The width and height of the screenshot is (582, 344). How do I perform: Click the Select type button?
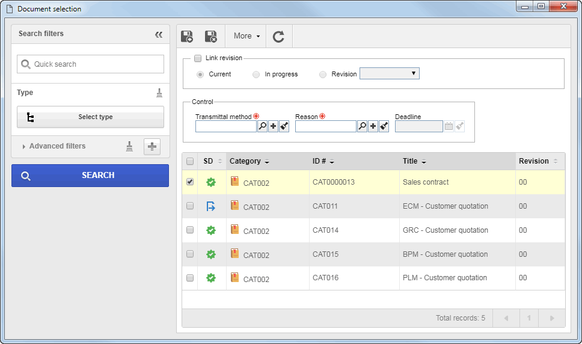pos(90,117)
